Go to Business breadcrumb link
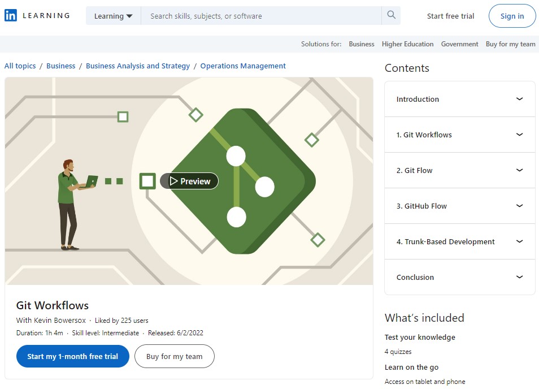The width and height of the screenshot is (539, 389). [x=61, y=66]
